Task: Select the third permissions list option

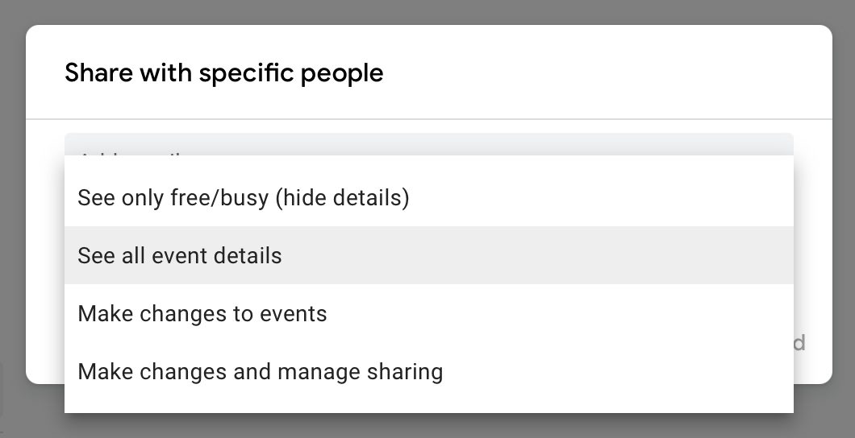Action: (x=202, y=313)
